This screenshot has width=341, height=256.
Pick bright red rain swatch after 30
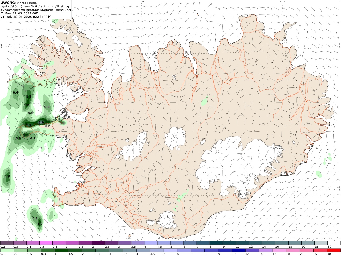(334, 250)
